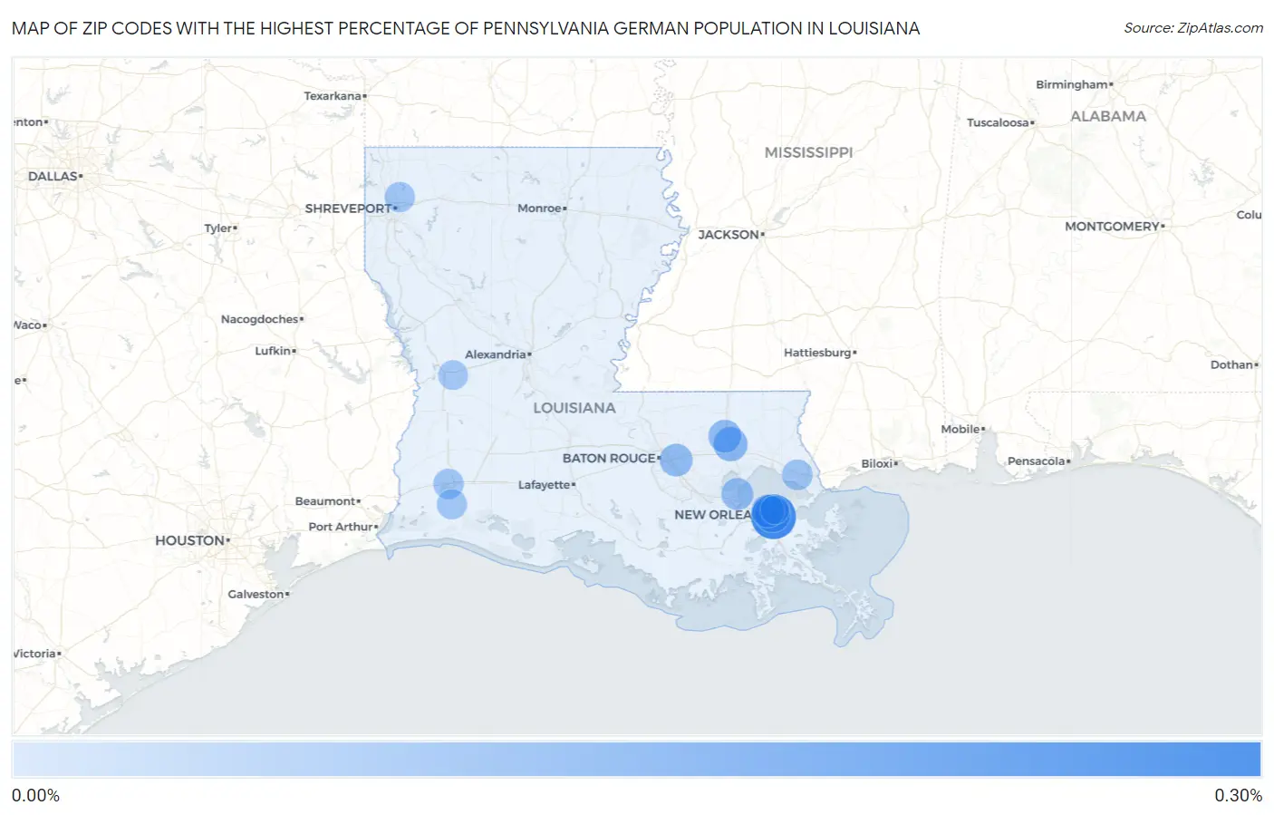
Task: Click the Galveston city label
Action: point(256,594)
